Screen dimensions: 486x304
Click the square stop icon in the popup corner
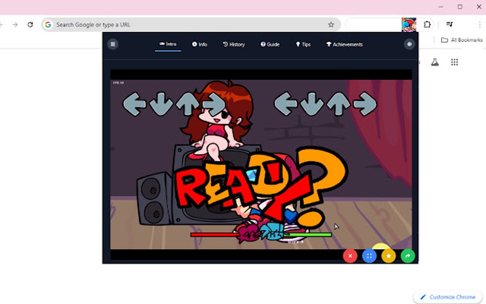click(x=113, y=44)
